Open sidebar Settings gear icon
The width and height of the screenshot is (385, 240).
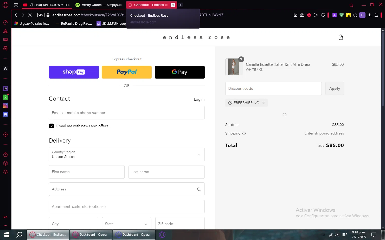pyautogui.click(x=5, y=172)
